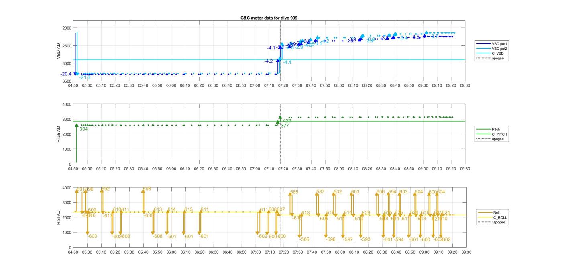
Task: Click the "587" roll data label
Action: click(x=320, y=192)
